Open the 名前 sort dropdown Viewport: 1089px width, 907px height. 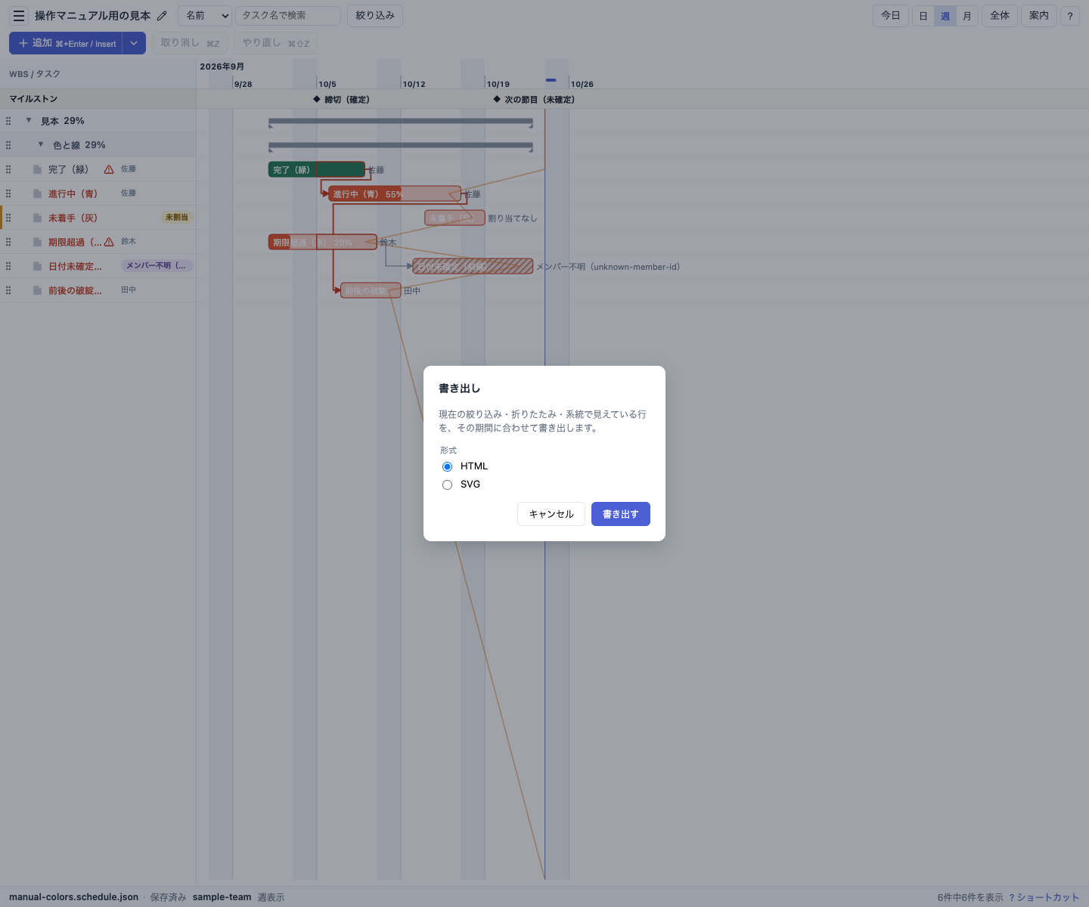click(205, 16)
